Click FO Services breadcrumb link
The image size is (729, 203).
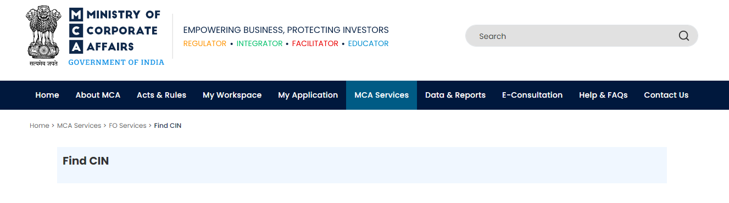click(127, 126)
